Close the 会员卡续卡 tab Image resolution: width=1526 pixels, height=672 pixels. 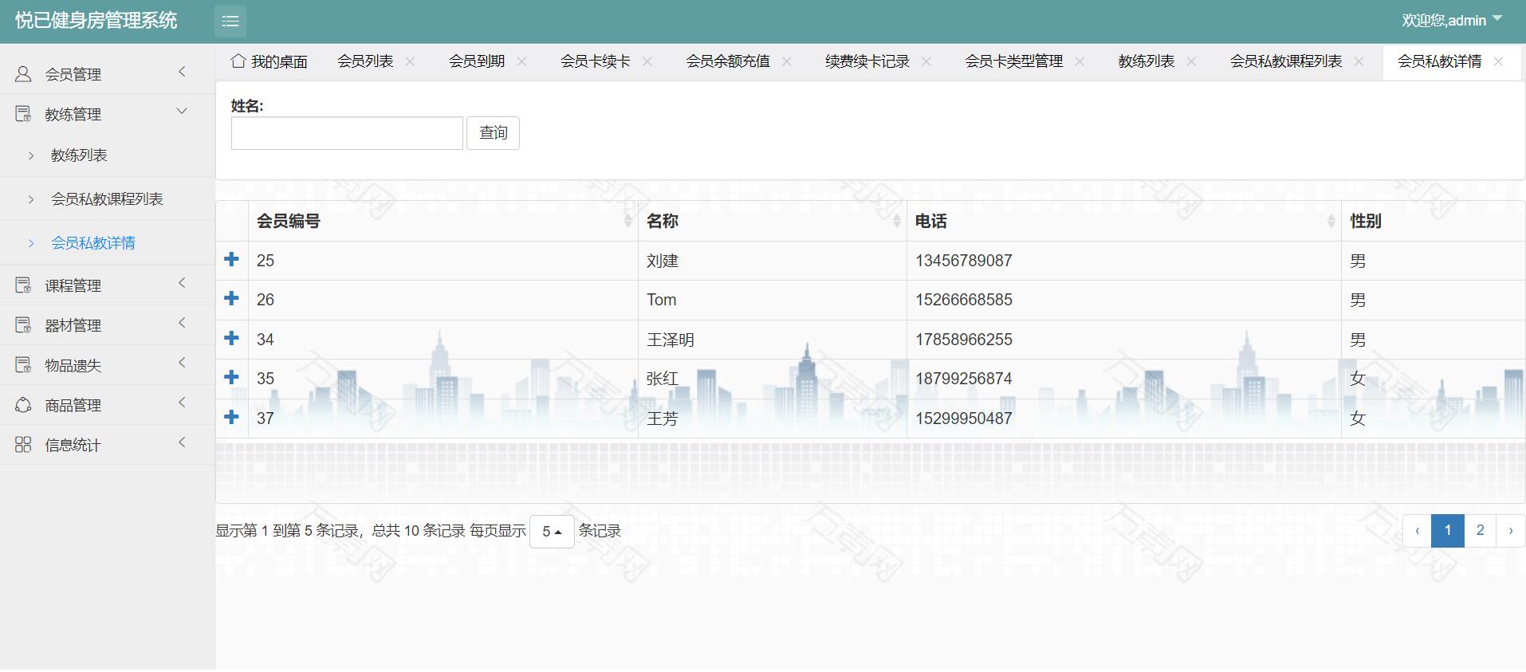coord(647,61)
